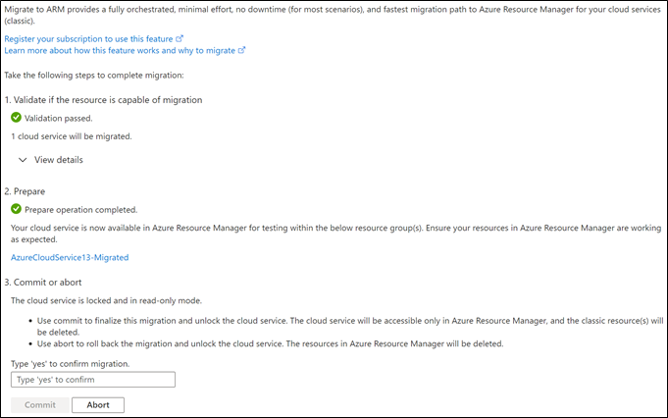Click external-link icon after Register your subscription

[x=180, y=38]
